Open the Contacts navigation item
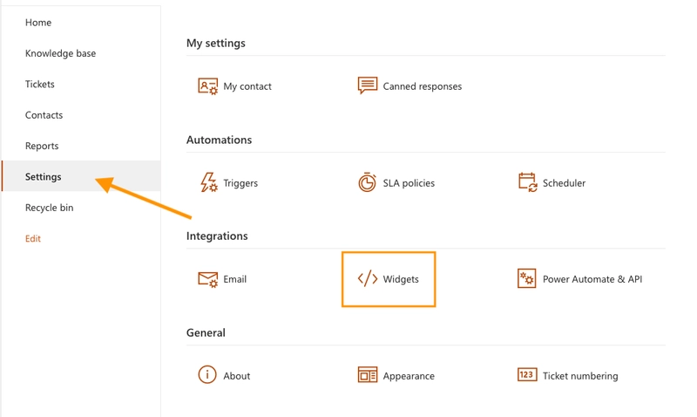Screen dimensions: 697x417 (44, 115)
